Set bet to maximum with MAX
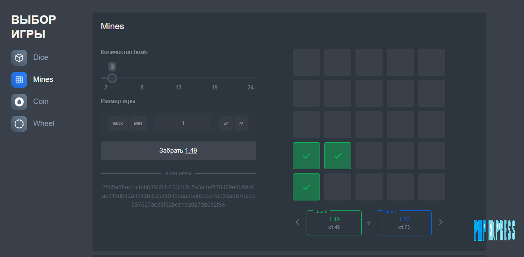 [x=118, y=124]
